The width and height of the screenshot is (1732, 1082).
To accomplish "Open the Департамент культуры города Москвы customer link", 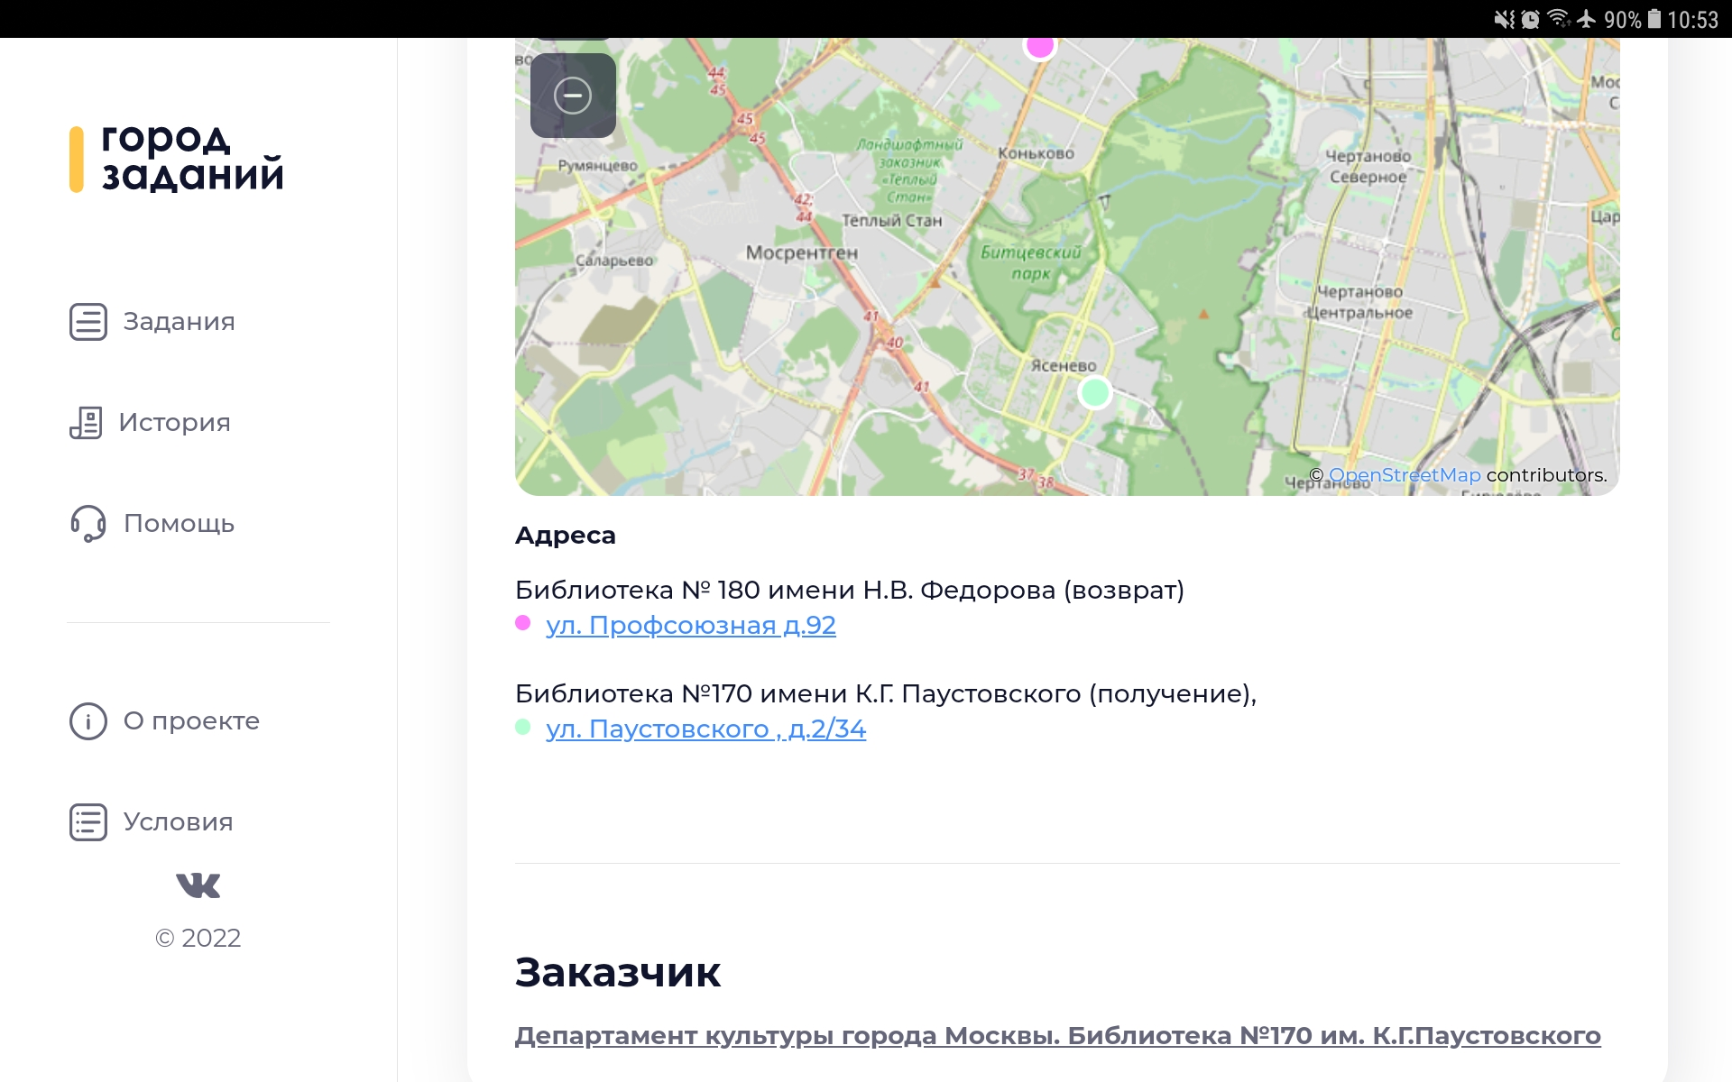I will pos(1058,1035).
